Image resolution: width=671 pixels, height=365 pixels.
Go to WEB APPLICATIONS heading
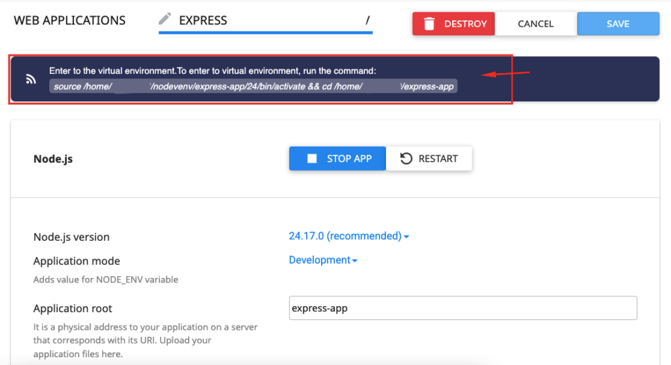point(69,20)
